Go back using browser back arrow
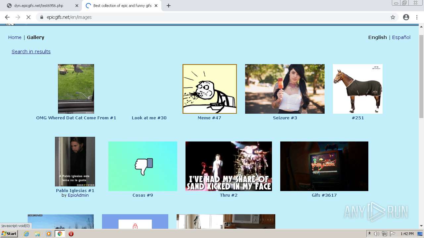424x238 pixels. (x=7, y=17)
